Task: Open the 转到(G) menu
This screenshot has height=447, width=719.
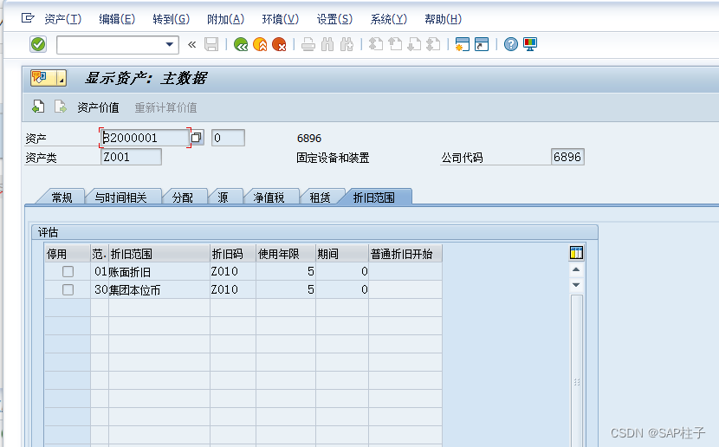Action: tap(171, 19)
